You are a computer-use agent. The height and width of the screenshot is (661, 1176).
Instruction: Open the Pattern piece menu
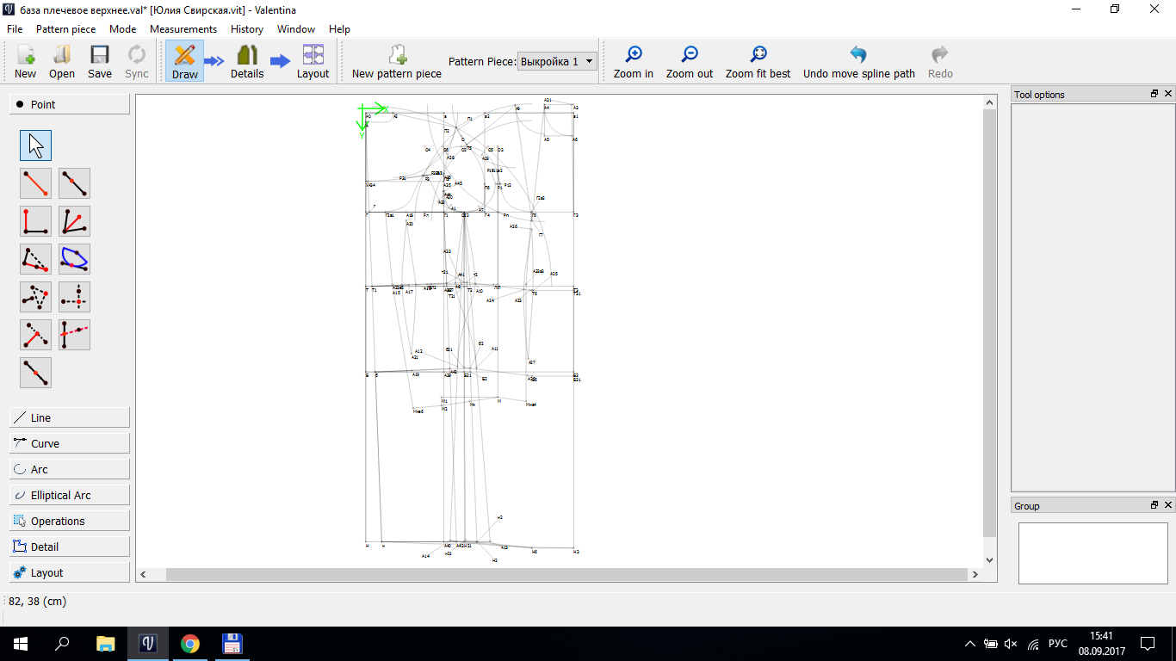pyautogui.click(x=65, y=28)
